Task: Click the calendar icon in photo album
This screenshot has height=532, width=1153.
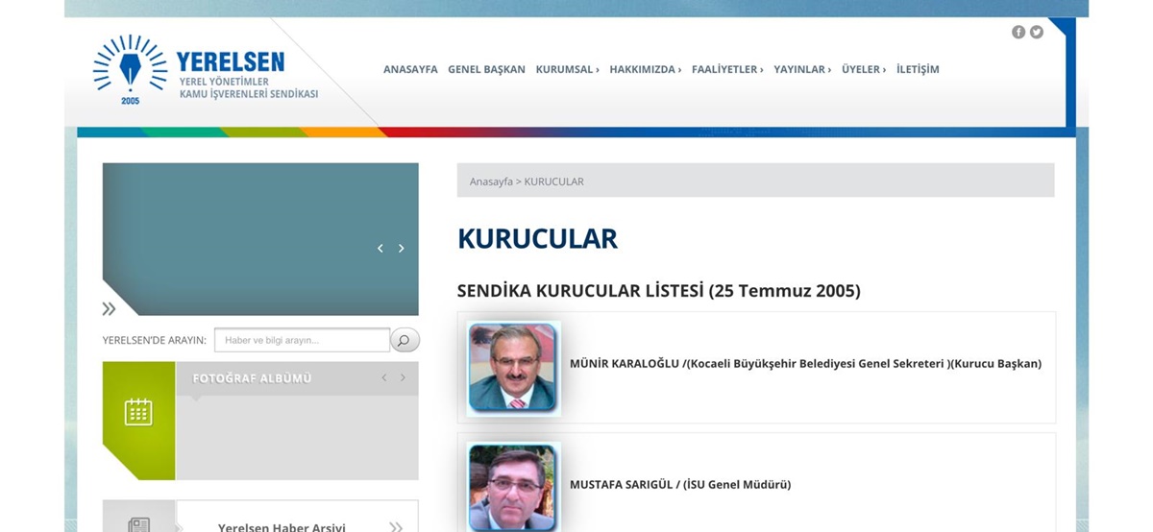Action: point(138,412)
